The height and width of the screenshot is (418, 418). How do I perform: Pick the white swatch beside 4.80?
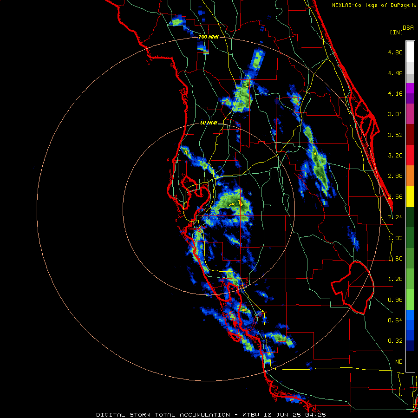click(410, 52)
